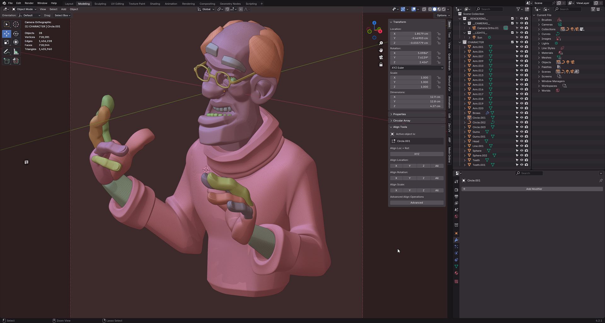Activate the Move tool
Image resolution: width=605 pixels, height=323 pixels.
click(x=7, y=34)
